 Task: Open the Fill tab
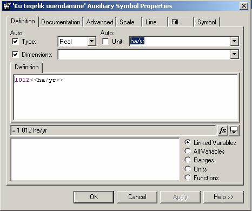(181, 22)
